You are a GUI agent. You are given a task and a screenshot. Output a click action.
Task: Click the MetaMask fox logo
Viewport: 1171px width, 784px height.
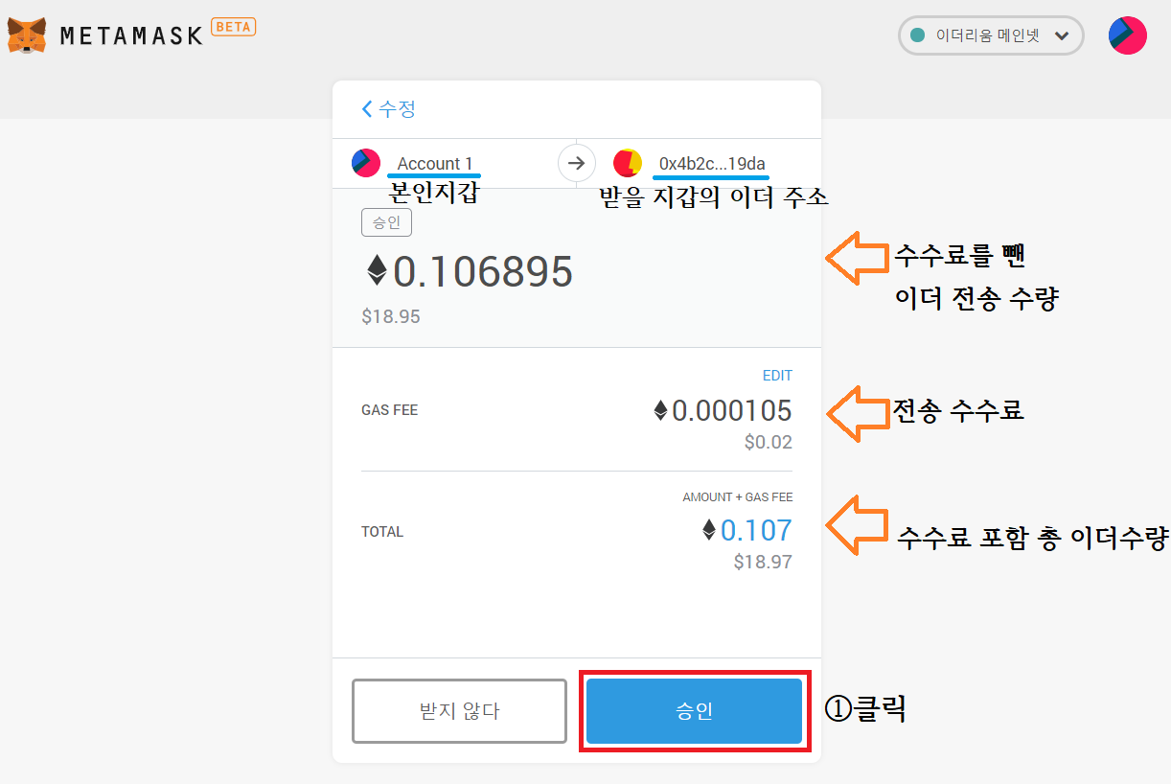27,35
